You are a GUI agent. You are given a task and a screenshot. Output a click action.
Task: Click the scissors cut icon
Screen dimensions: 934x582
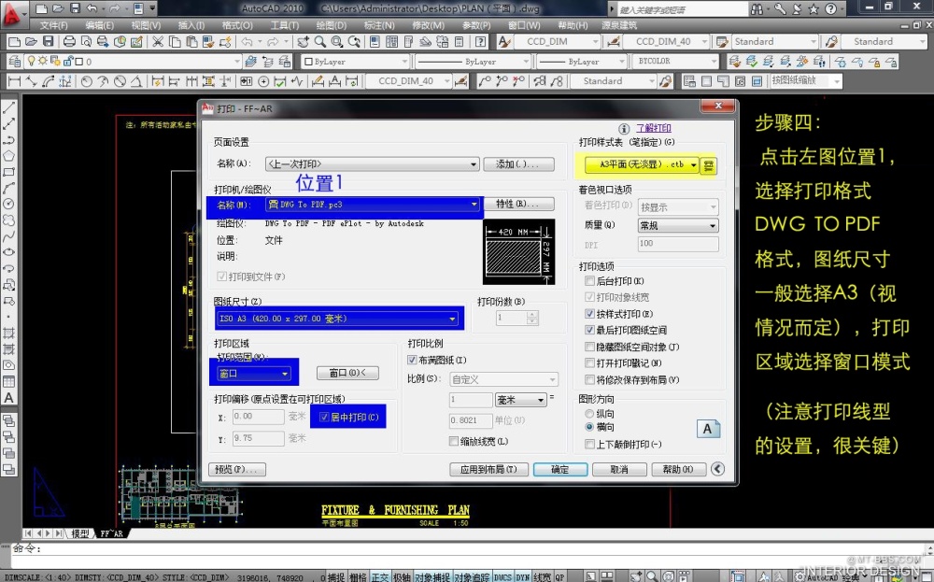point(157,42)
